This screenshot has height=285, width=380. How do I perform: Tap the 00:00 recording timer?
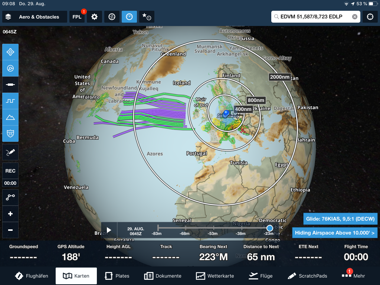(10, 183)
